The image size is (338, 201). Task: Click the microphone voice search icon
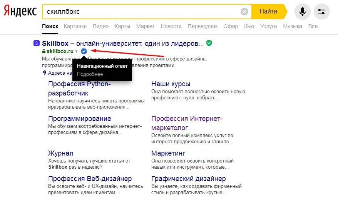pos(302,12)
